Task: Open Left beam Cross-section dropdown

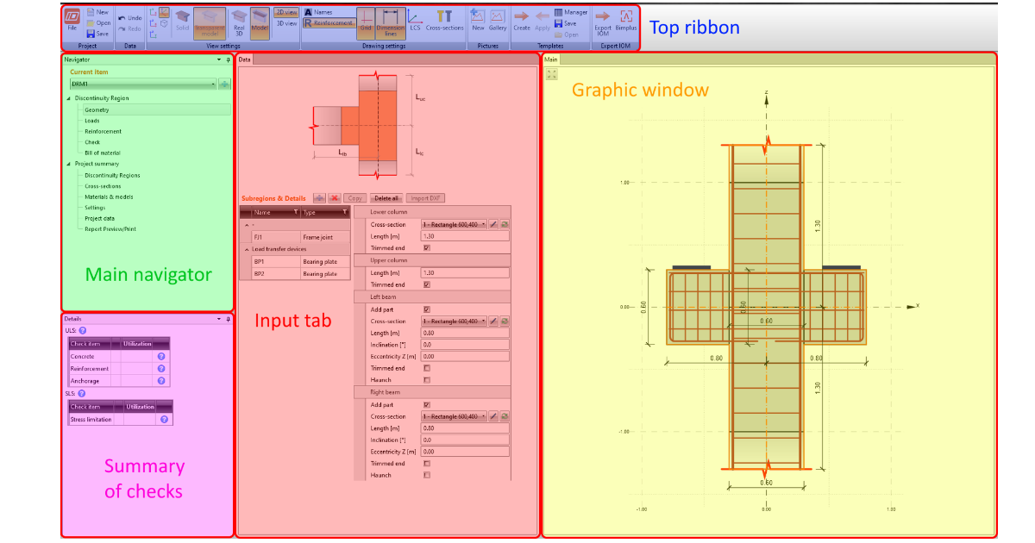Action: [x=454, y=321]
